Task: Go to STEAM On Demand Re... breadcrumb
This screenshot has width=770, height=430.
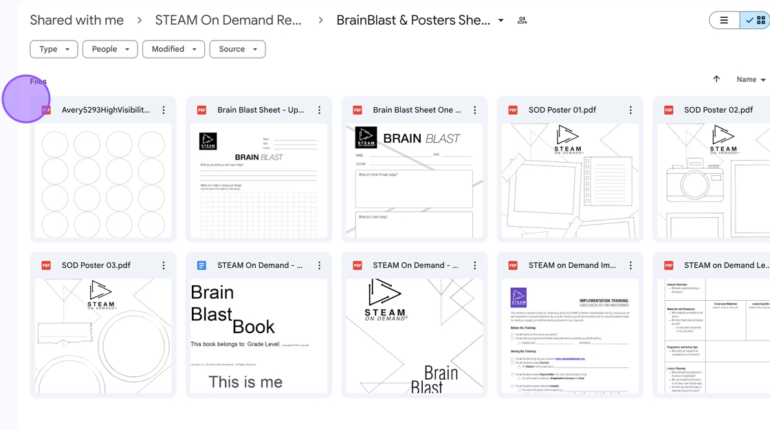Action: (x=228, y=20)
